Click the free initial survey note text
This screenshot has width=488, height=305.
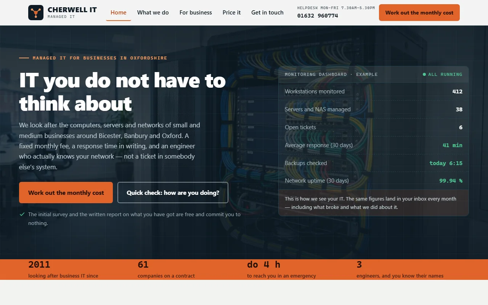tap(134, 219)
